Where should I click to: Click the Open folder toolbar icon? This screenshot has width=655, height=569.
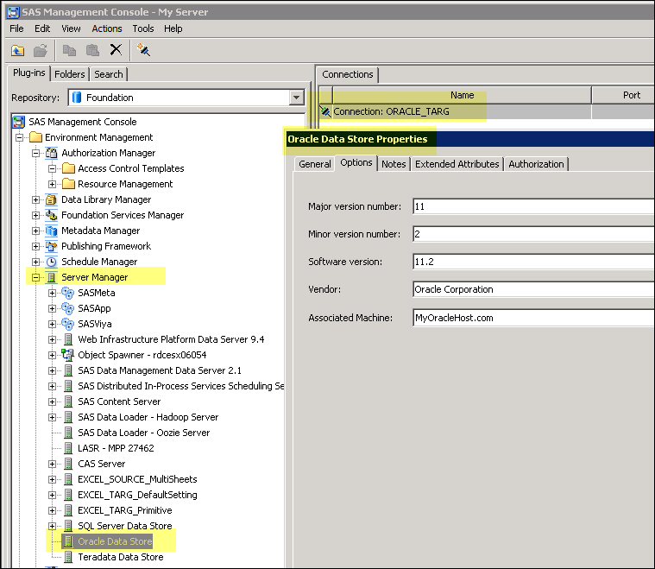pos(40,50)
